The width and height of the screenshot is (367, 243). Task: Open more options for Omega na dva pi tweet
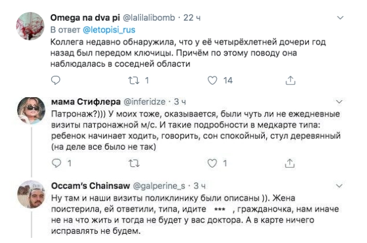[341, 18]
